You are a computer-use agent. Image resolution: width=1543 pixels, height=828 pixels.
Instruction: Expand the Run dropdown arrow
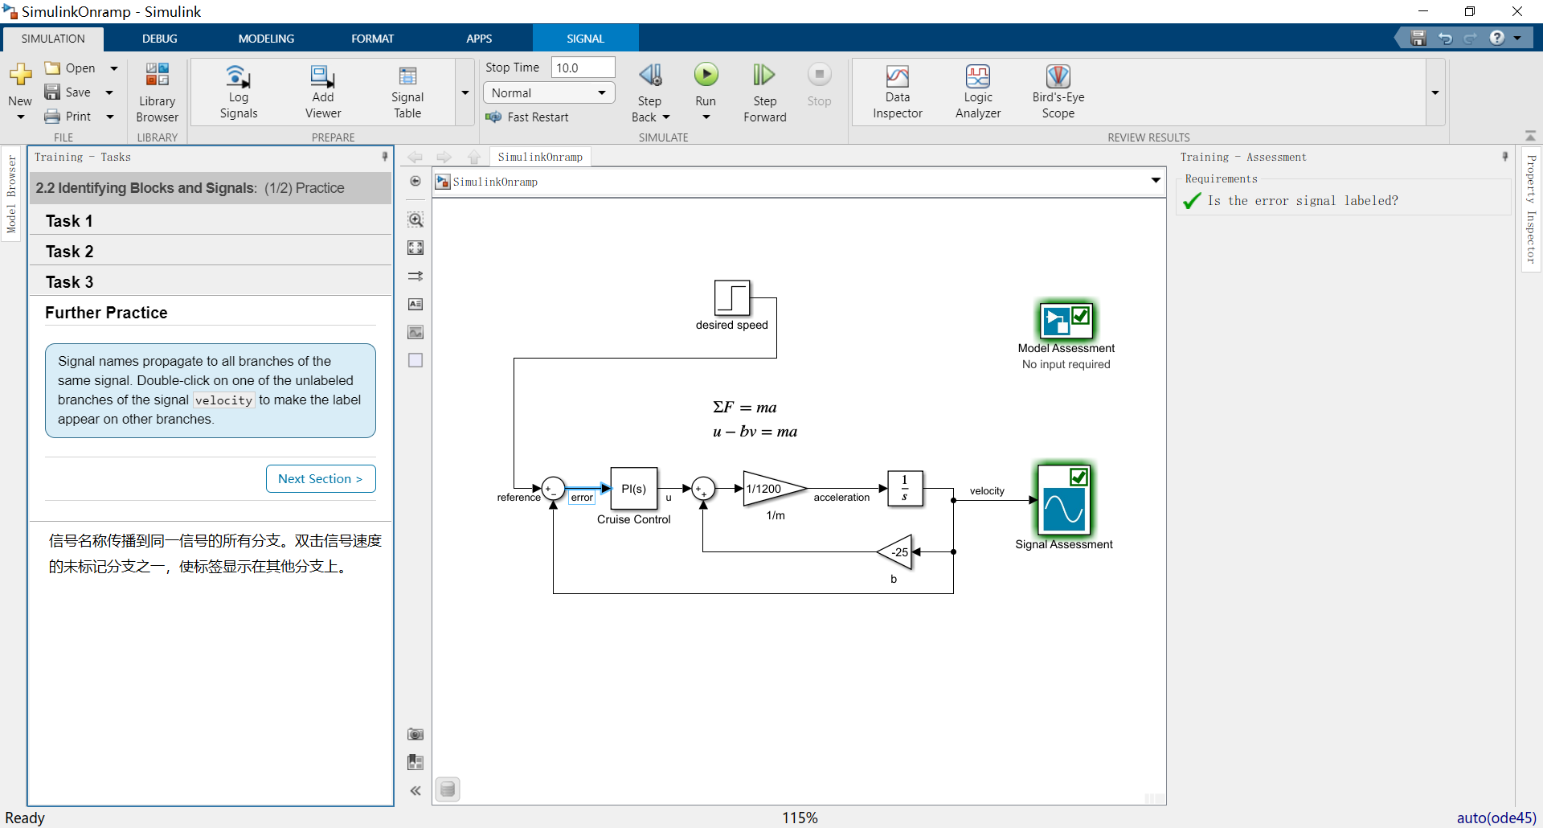706,117
